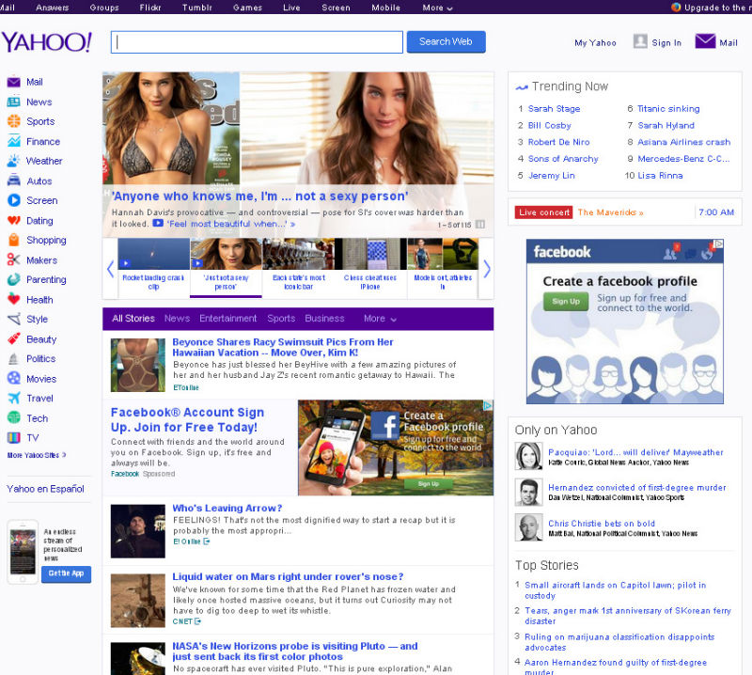This screenshot has width=752, height=675.
Task: Open the More dropdown in stories tab bar
Action: tap(380, 319)
